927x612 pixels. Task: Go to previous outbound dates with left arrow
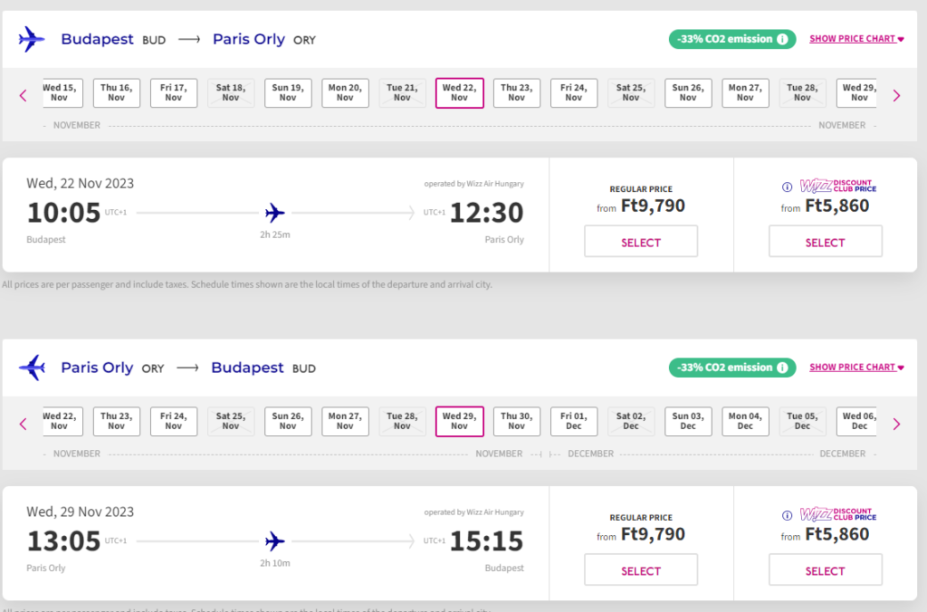(x=24, y=95)
